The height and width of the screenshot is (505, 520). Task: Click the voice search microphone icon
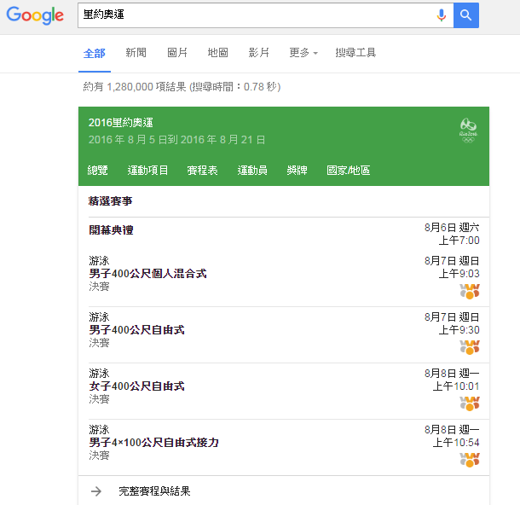pyautogui.click(x=442, y=15)
